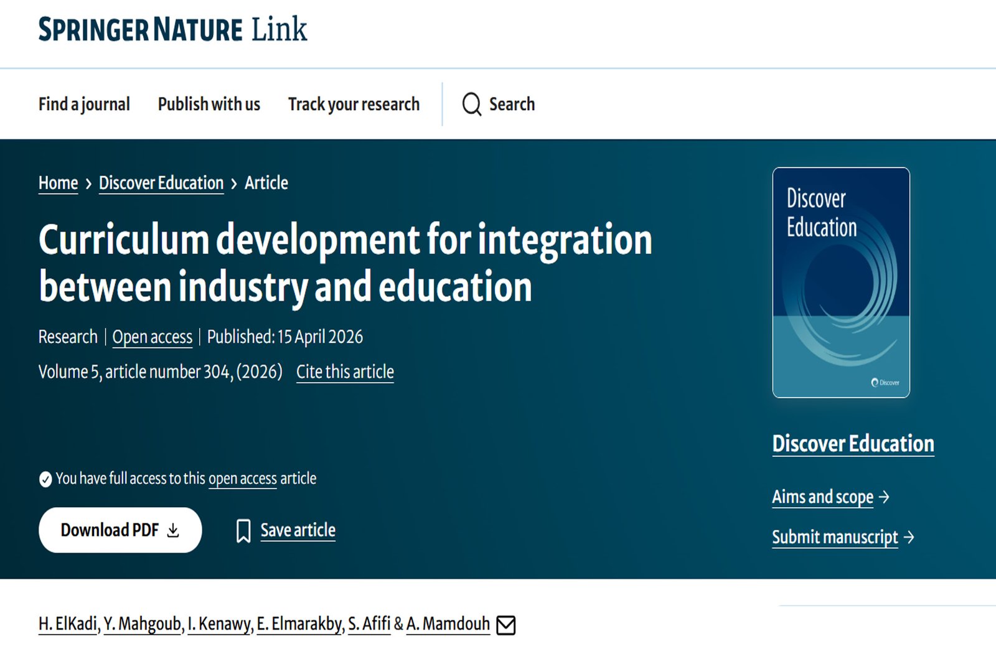Open Discover Education breadcrumb link
This screenshot has height=664, width=996.
click(161, 183)
